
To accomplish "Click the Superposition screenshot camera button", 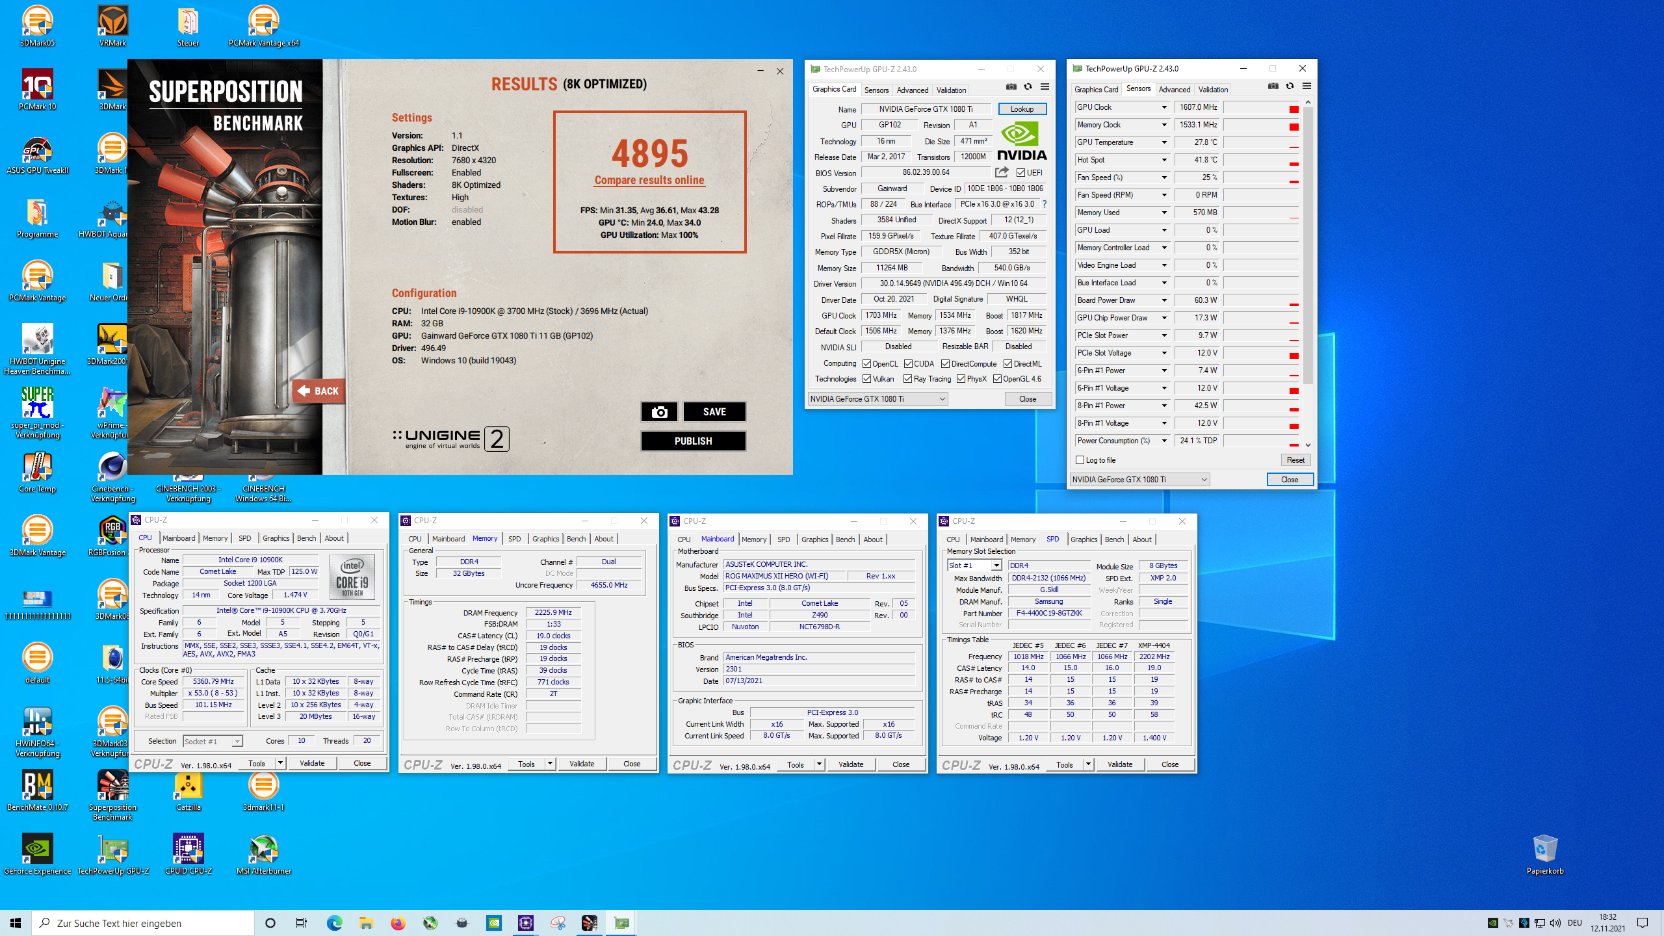I will pos(659,411).
